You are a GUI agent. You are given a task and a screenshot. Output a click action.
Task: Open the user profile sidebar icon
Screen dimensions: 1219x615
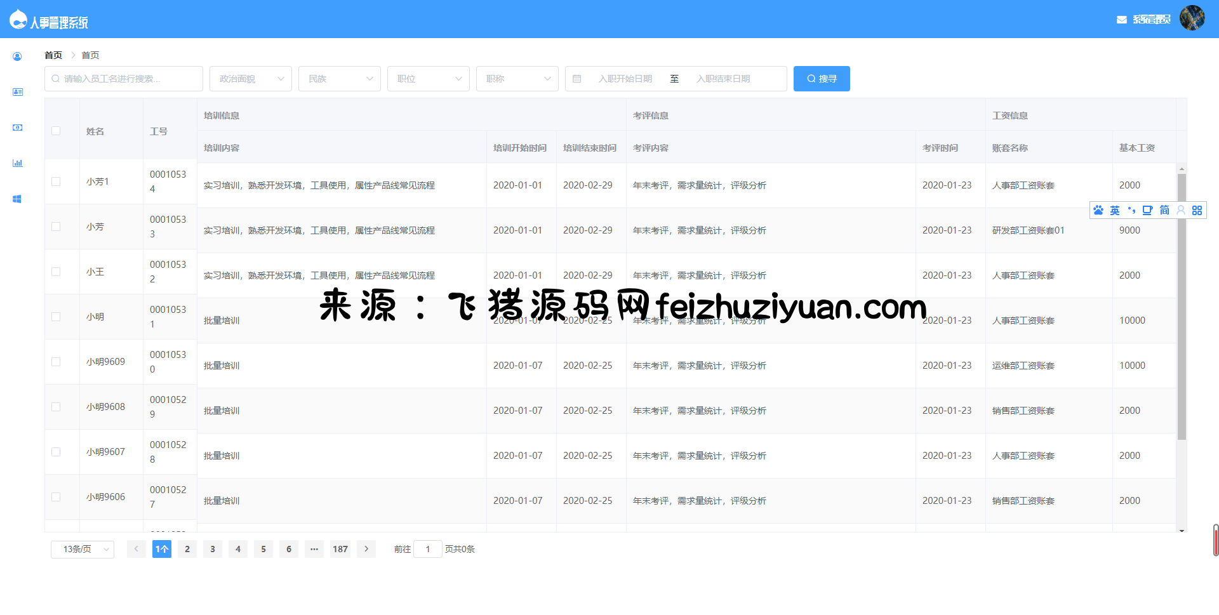pos(17,56)
